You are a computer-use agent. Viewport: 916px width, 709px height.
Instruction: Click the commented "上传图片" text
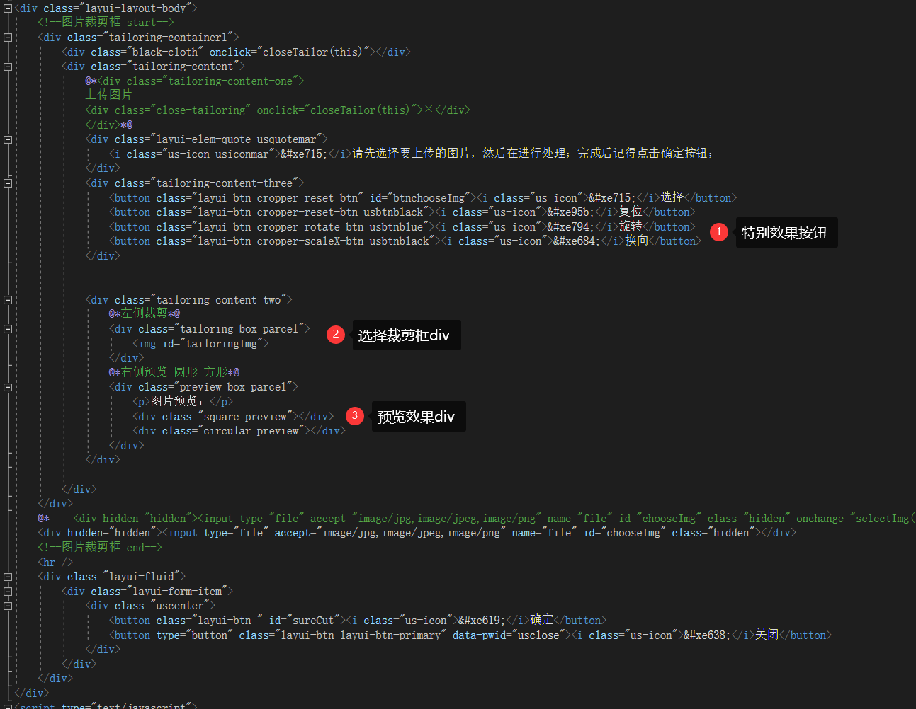tap(108, 96)
